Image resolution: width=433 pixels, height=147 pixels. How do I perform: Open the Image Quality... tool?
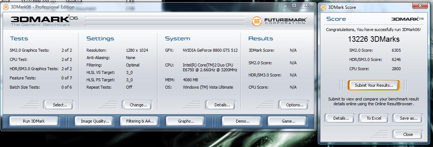[95, 121]
